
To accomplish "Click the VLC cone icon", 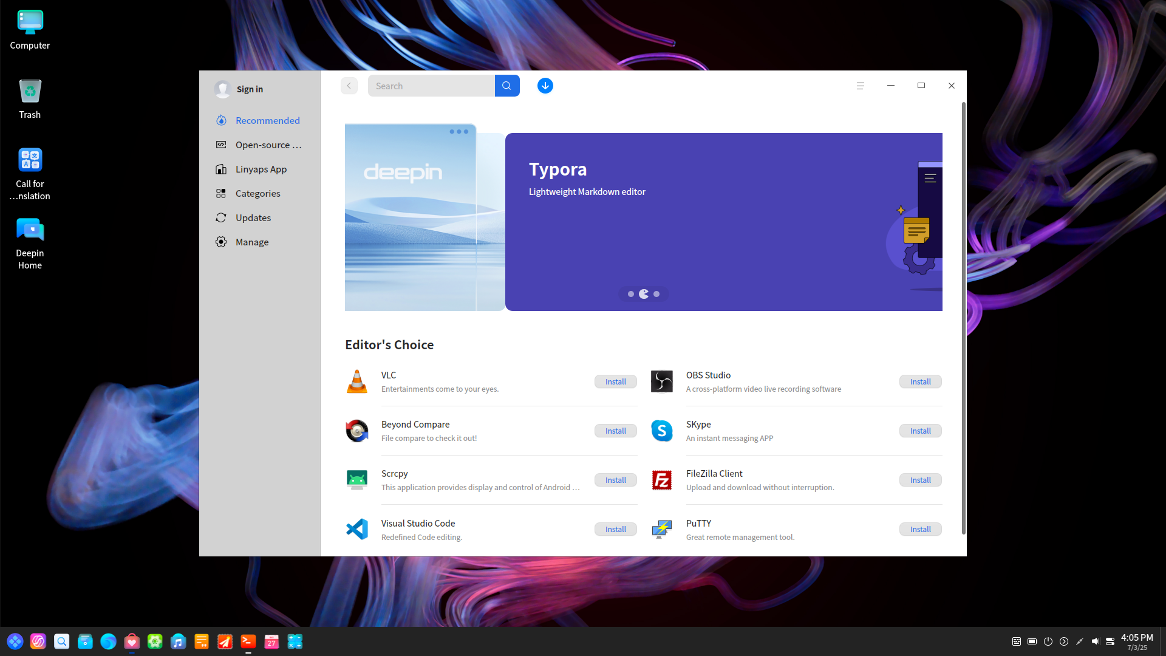I will [357, 381].
